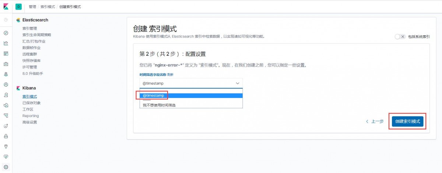Open Dev Tools wrench icon
The width and height of the screenshot is (442, 173).
[6, 146]
